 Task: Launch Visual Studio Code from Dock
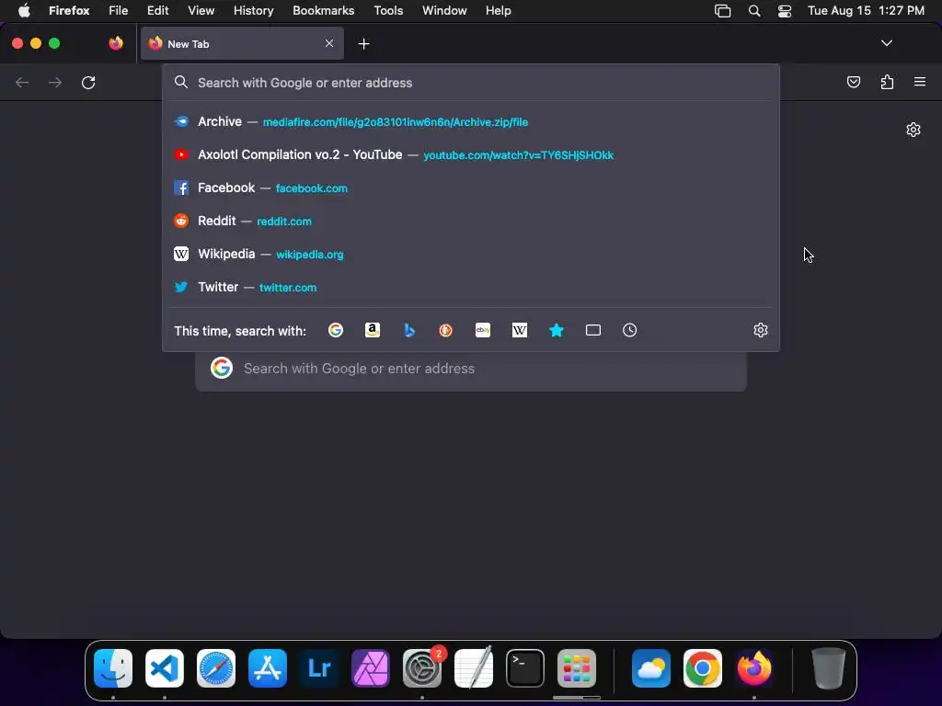165,668
